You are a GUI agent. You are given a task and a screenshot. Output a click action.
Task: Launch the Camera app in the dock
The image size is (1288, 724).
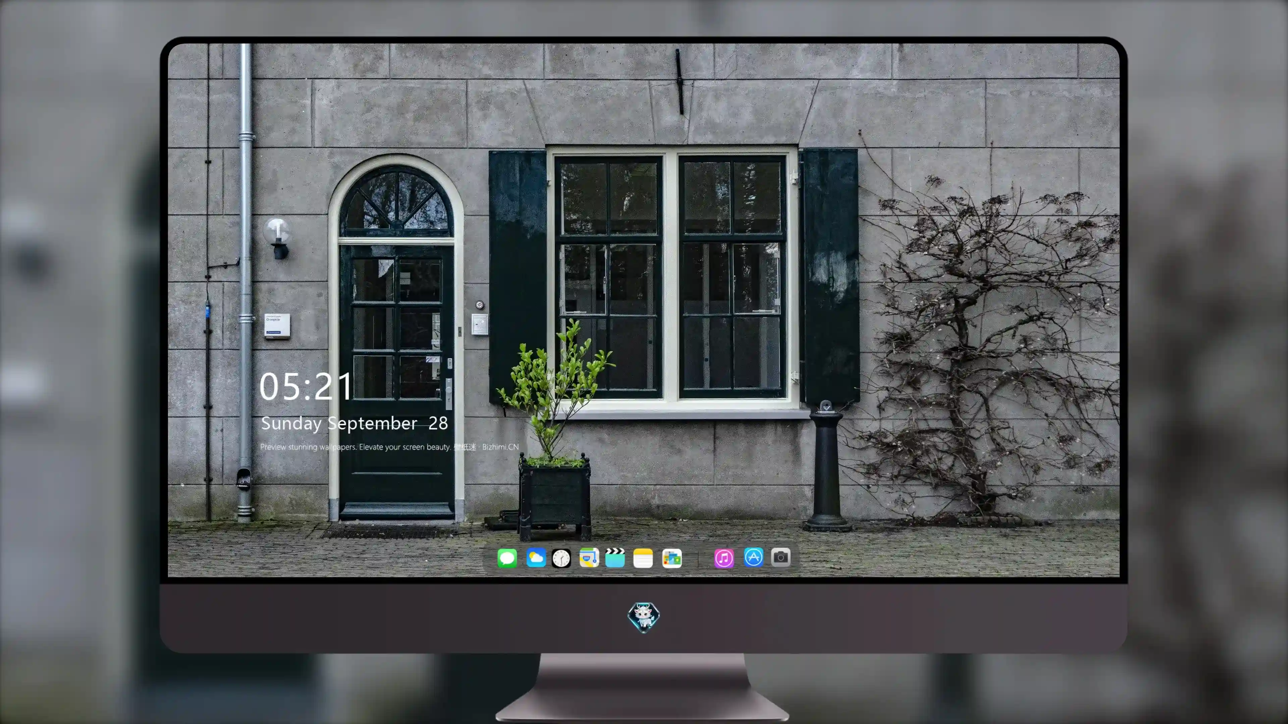781,557
